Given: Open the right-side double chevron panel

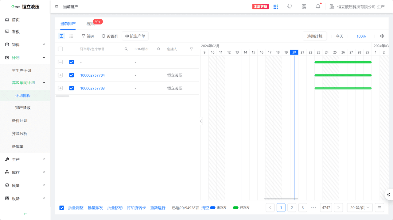Looking at the screenshot, I should [389, 195].
